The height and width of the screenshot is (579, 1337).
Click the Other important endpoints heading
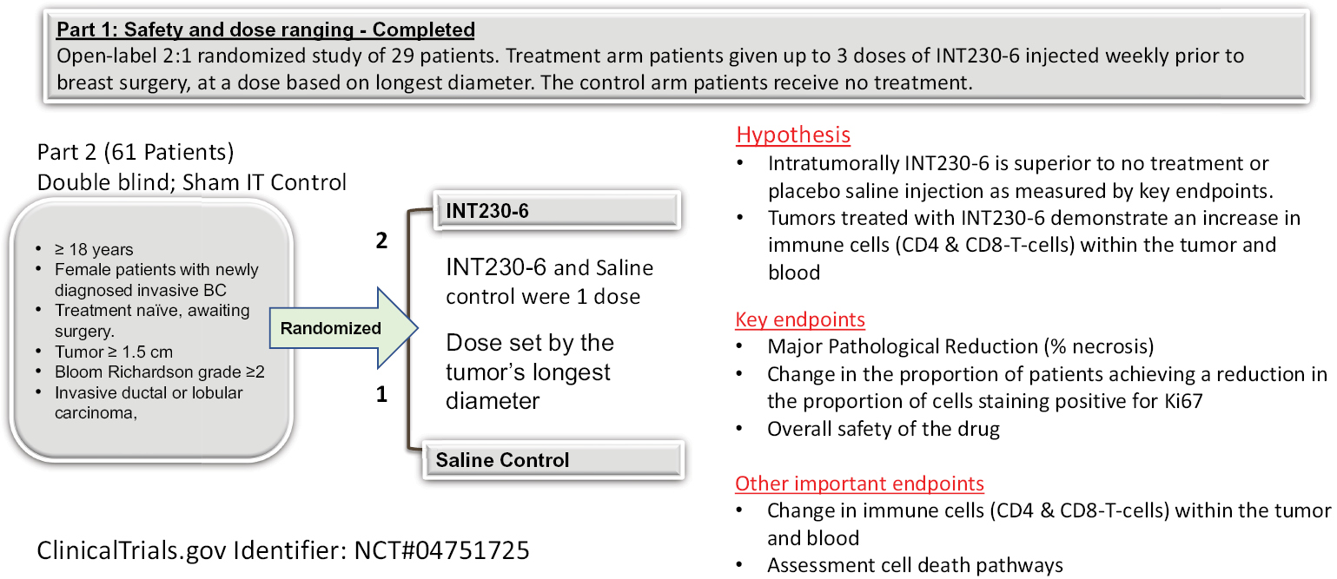(859, 484)
